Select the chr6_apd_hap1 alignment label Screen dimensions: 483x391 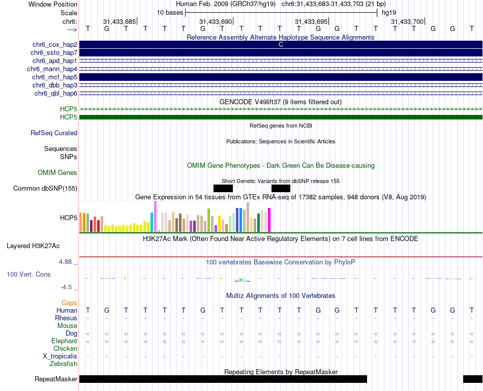pyautogui.click(x=55, y=61)
